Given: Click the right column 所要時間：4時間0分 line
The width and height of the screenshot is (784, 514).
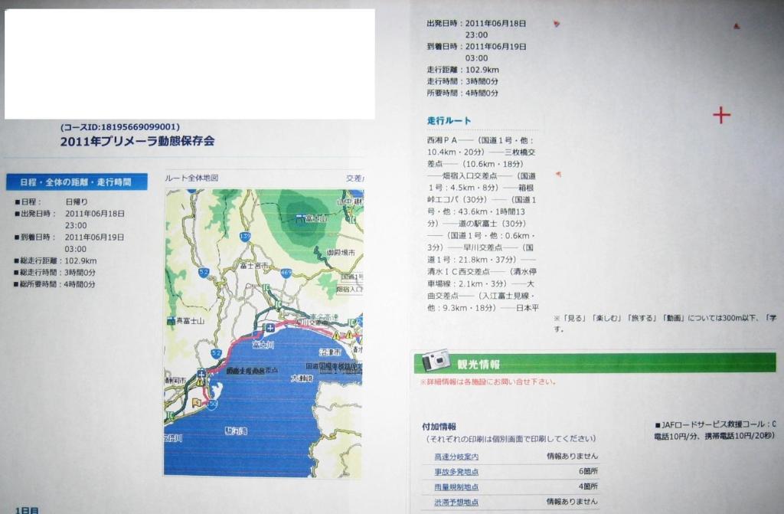Looking at the screenshot, I should coord(462,93).
